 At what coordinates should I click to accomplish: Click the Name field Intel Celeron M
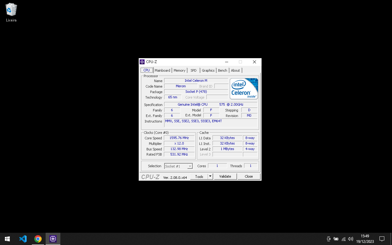(x=196, y=81)
